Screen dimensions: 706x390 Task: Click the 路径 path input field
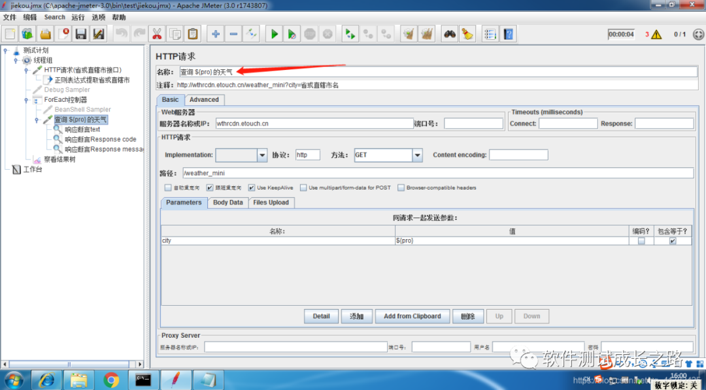click(x=438, y=173)
